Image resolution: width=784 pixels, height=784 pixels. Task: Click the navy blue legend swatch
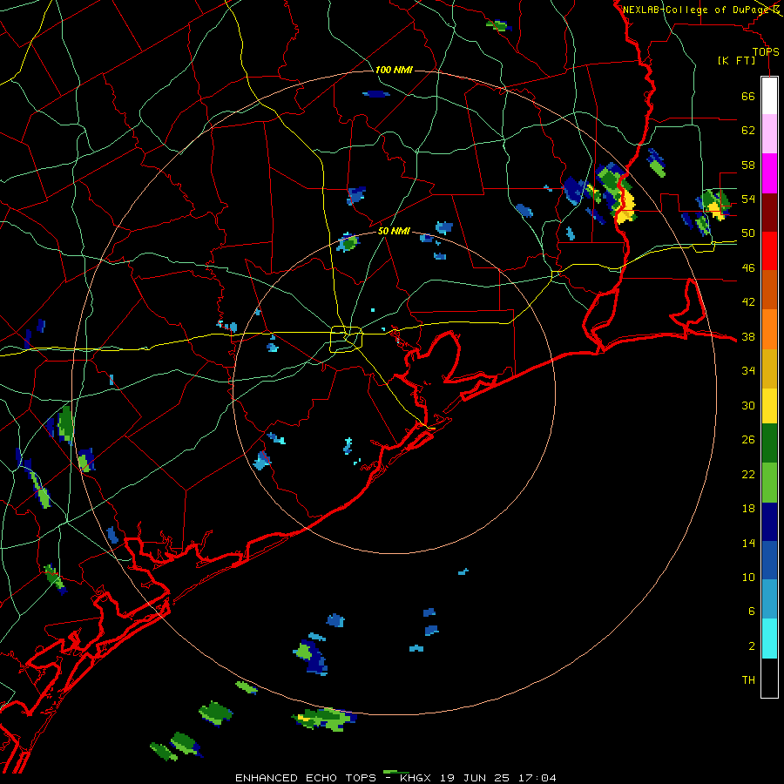click(769, 522)
